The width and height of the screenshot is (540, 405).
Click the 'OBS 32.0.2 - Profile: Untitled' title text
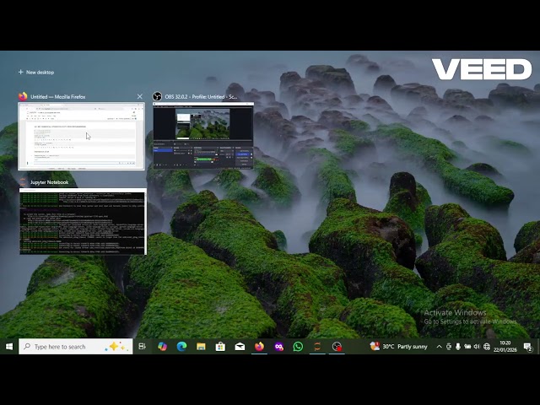(x=201, y=97)
